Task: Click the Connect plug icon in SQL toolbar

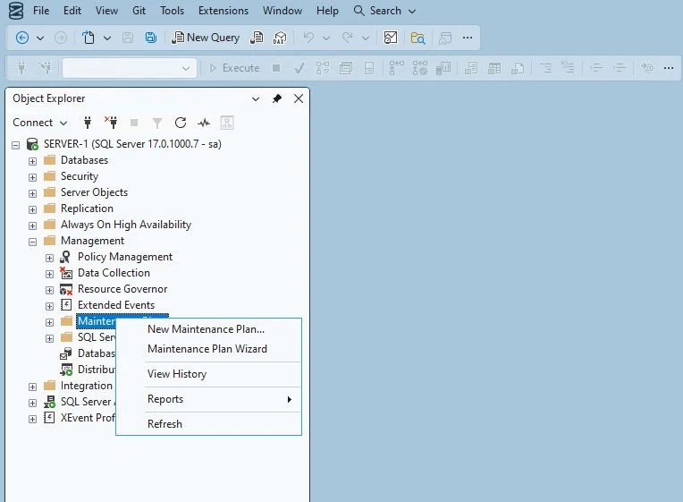Action: coord(21,68)
